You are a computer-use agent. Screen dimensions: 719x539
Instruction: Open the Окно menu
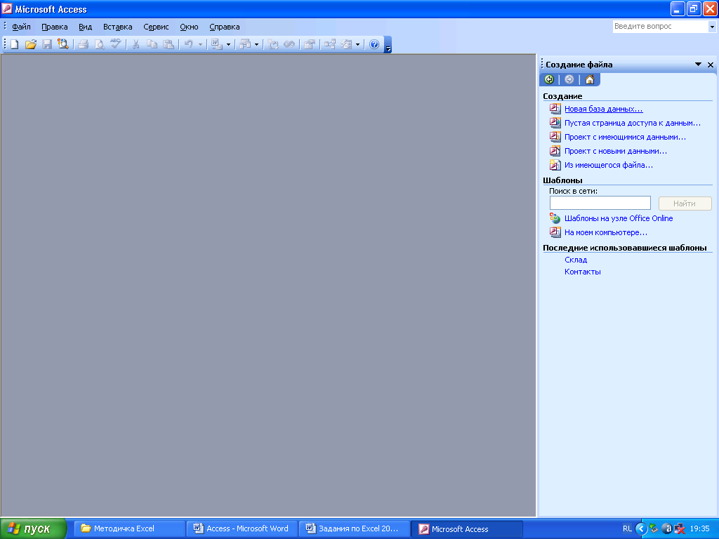189,27
